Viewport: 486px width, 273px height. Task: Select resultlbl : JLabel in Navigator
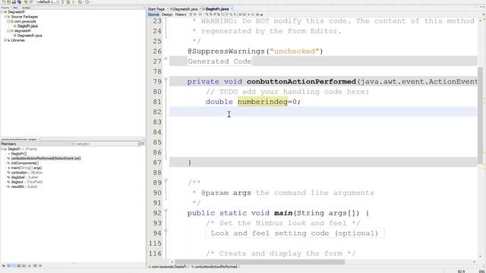point(24,187)
